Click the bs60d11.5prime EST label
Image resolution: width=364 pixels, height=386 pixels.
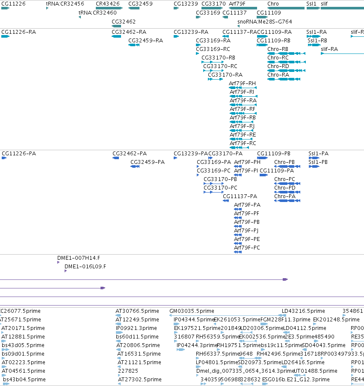click(x=137, y=336)
